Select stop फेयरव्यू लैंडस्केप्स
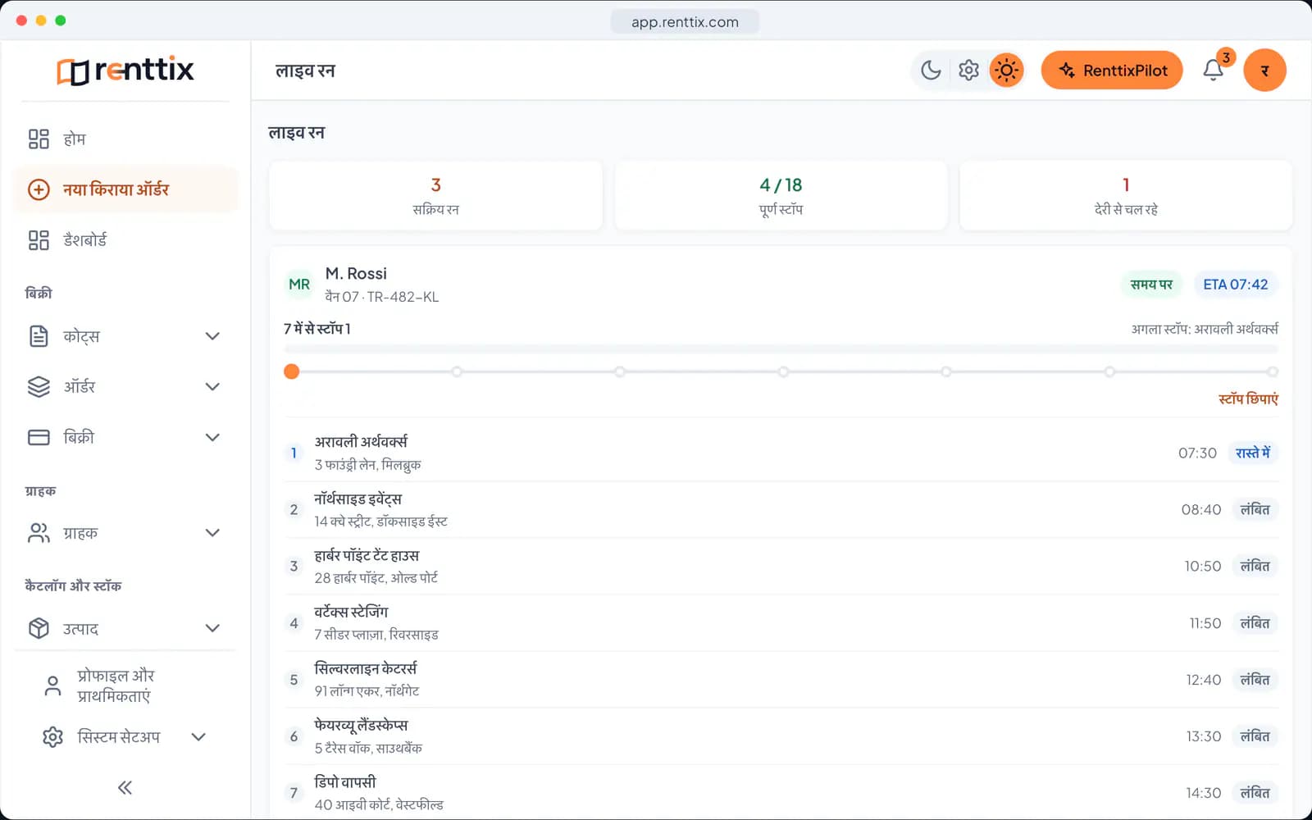Screen dimensions: 1312x820 (x=781, y=736)
